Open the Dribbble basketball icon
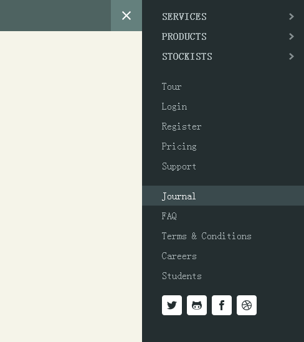304x342 pixels. [247, 305]
